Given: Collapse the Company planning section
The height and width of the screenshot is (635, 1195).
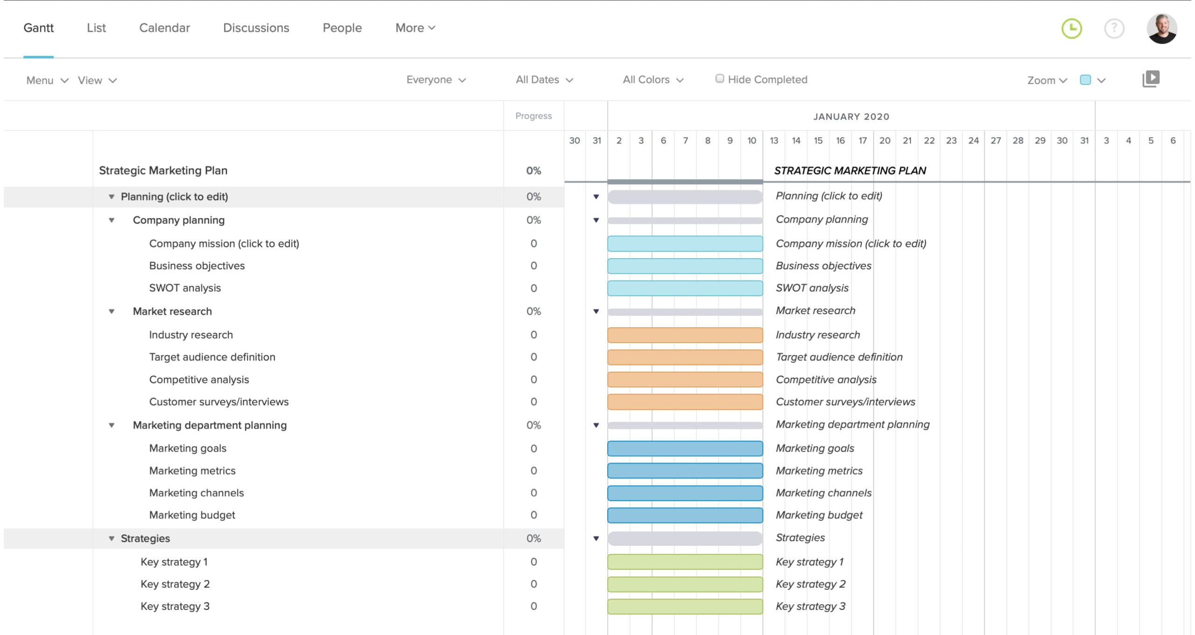Looking at the screenshot, I should (112, 220).
